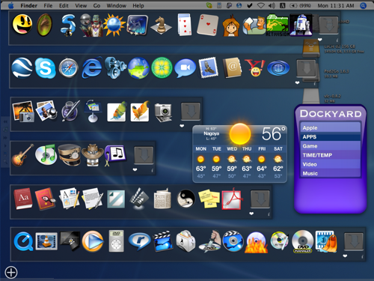Image resolution: width=374 pixels, height=281 pixels.
Task: Open the Edit menu
Action: pyautogui.click(x=64, y=5)
